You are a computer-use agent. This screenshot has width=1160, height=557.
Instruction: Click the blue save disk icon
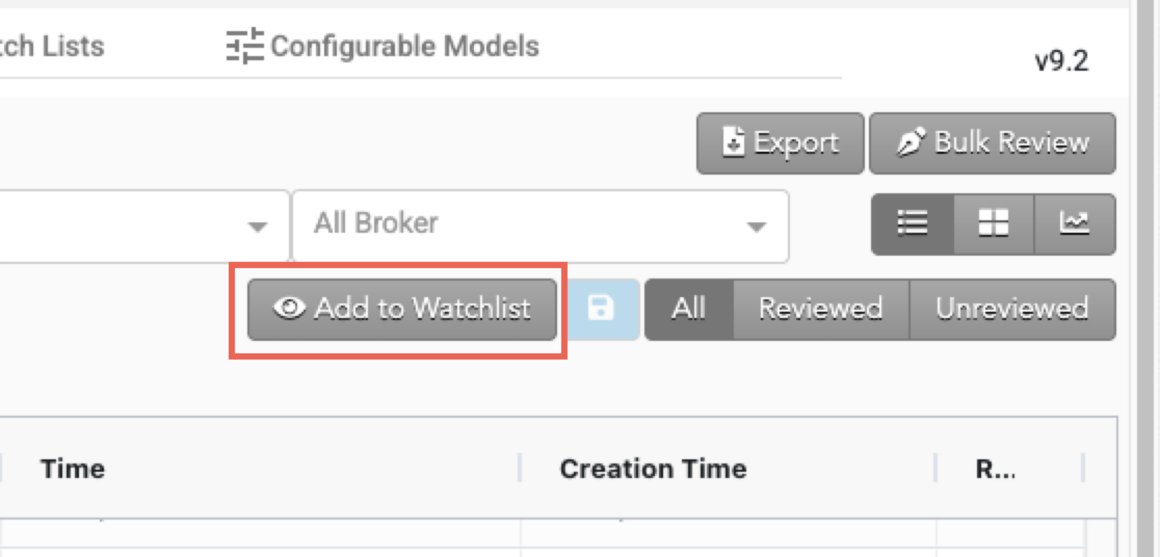tap(601, 309)
